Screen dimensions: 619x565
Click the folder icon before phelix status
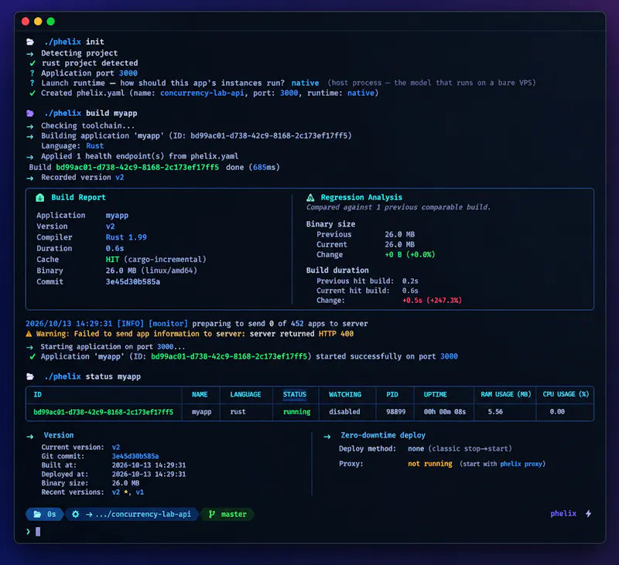(30, 376)
